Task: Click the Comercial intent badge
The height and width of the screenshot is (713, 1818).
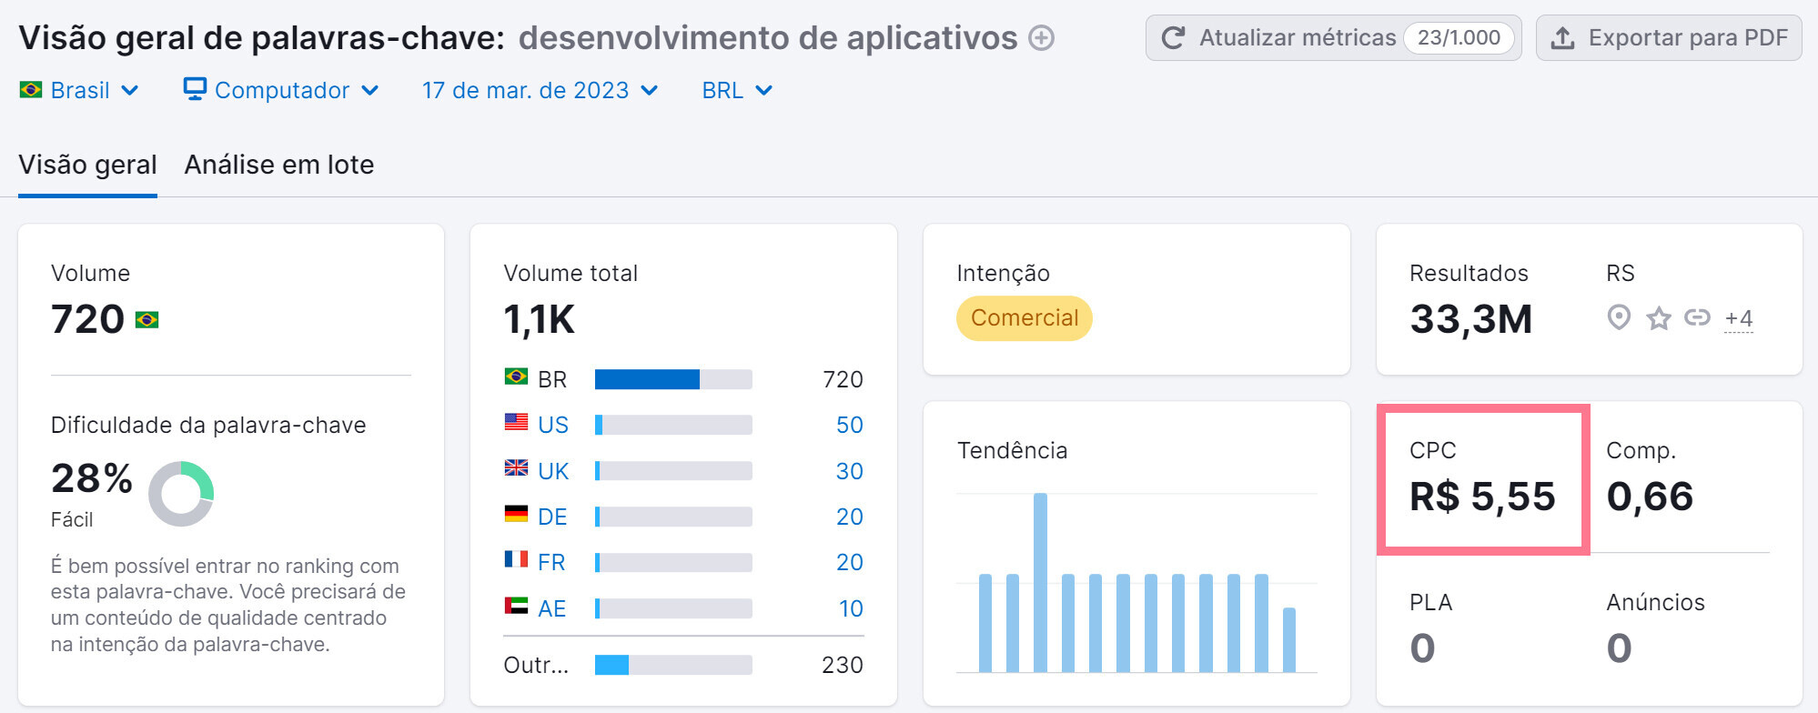Action: tap(1024, 318)
